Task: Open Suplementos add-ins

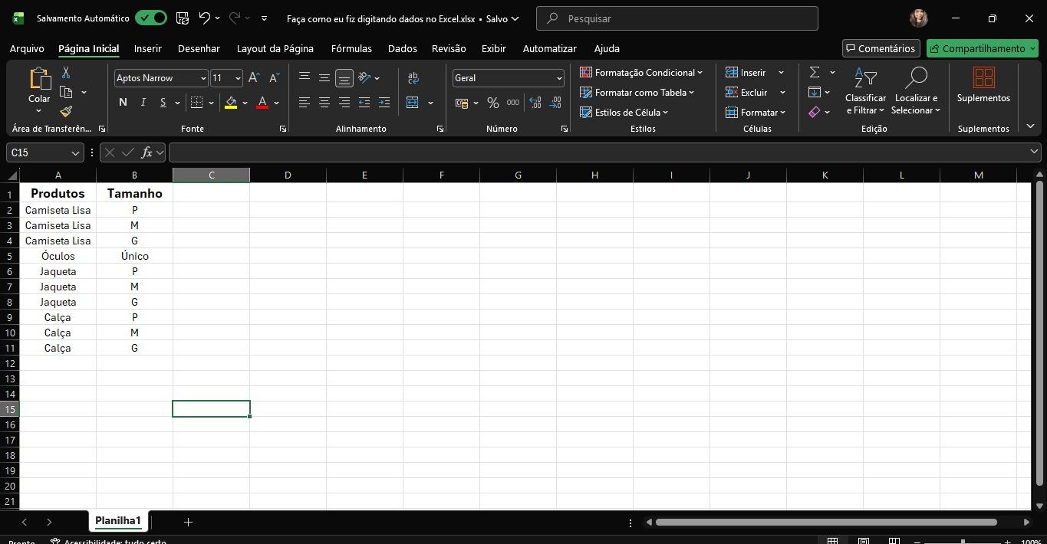Action: click(983, 85)
